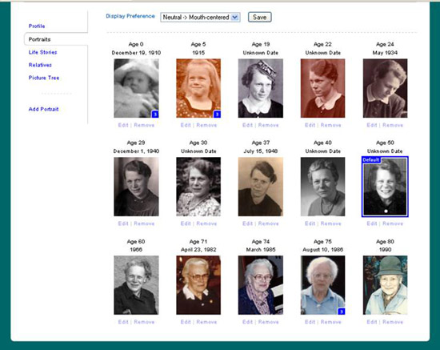Screen dimensions: 440x350
Task: Remove the Age 71 portrait
Action: click(x=206, y=322)
